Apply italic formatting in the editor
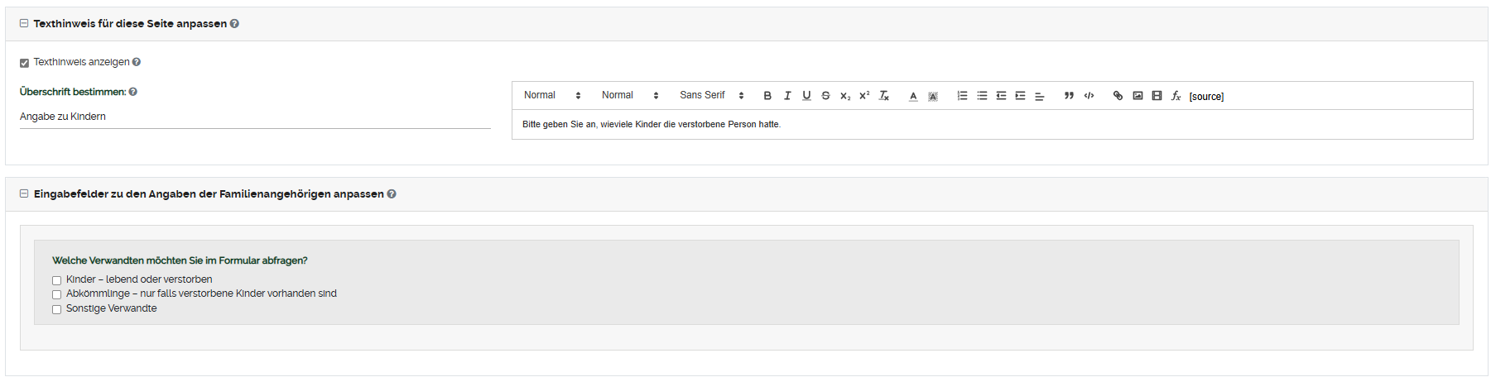This screenshot has height=377, width=1491. point(787,96)
